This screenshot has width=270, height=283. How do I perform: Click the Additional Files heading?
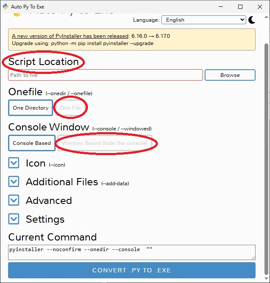[x=62, y=182]
